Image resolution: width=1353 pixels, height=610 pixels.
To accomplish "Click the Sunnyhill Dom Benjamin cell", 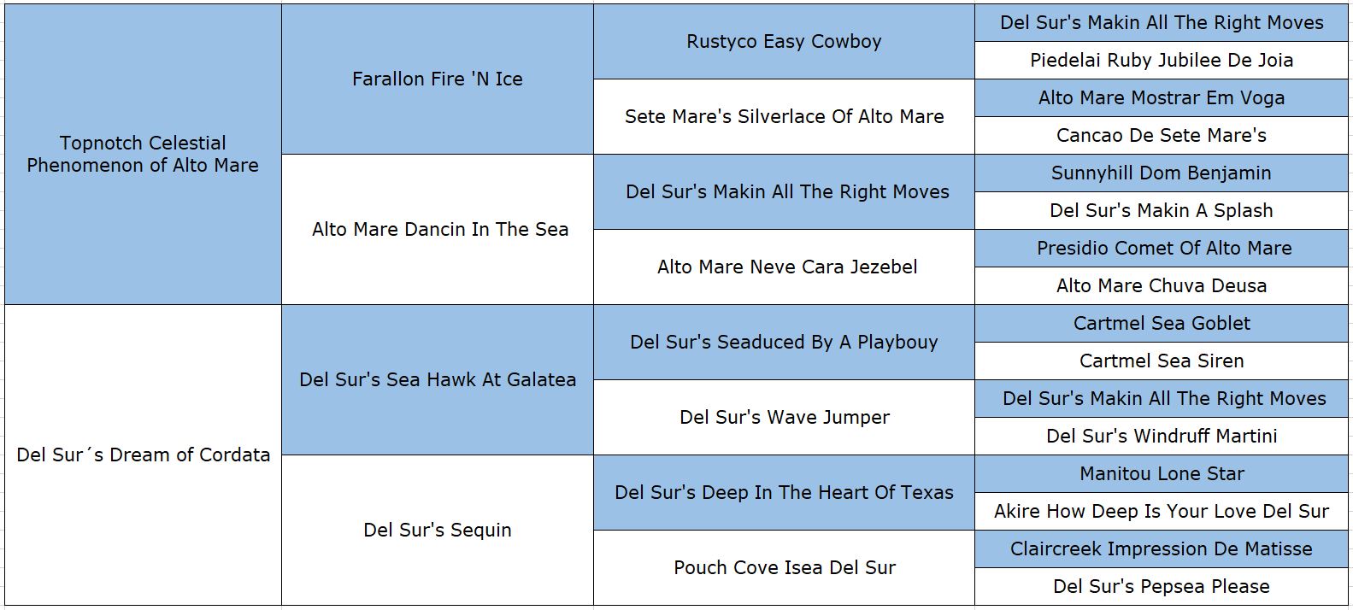I will coord(1161,173).
